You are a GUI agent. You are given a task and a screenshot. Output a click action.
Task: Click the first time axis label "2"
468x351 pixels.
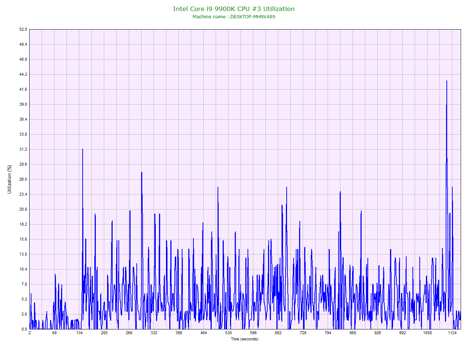pyautogui.click(x=30, y=333)
